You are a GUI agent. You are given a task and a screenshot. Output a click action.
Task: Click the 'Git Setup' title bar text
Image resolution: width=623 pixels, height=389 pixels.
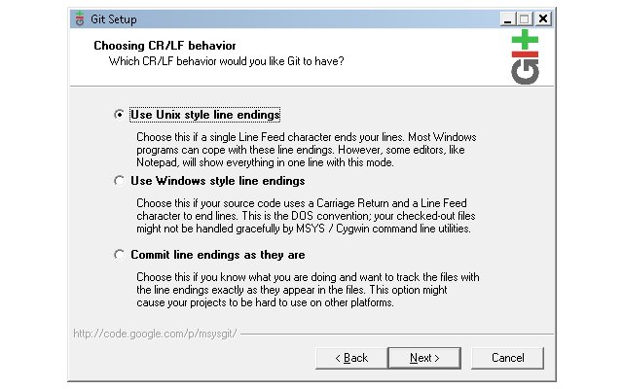(x=114, y=19)
